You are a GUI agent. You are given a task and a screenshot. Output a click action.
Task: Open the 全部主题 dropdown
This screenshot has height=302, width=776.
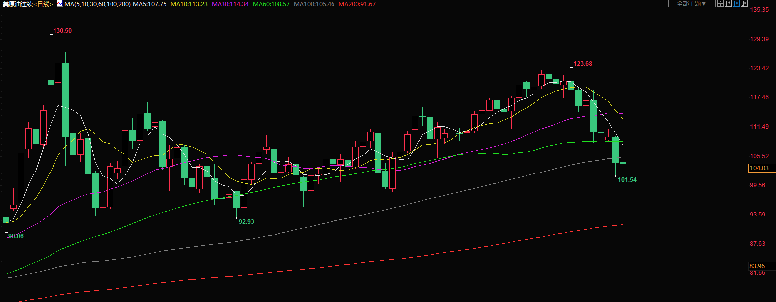[x=691, y=3]
